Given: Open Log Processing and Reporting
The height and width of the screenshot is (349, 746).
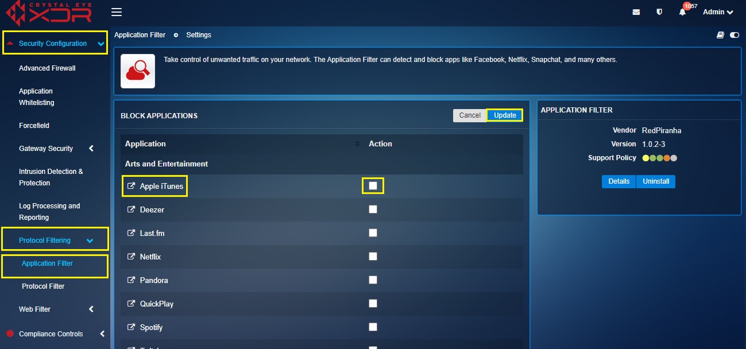Looking at the screenshot, I should pyautogui.click(x=49, y=212).
